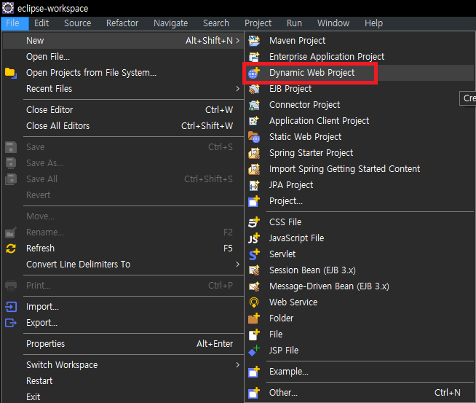
Task: Open the Refactor menu
Action: coord(122,23)
